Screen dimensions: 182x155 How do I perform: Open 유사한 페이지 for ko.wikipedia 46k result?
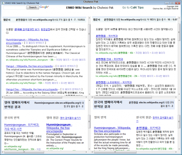158,53
